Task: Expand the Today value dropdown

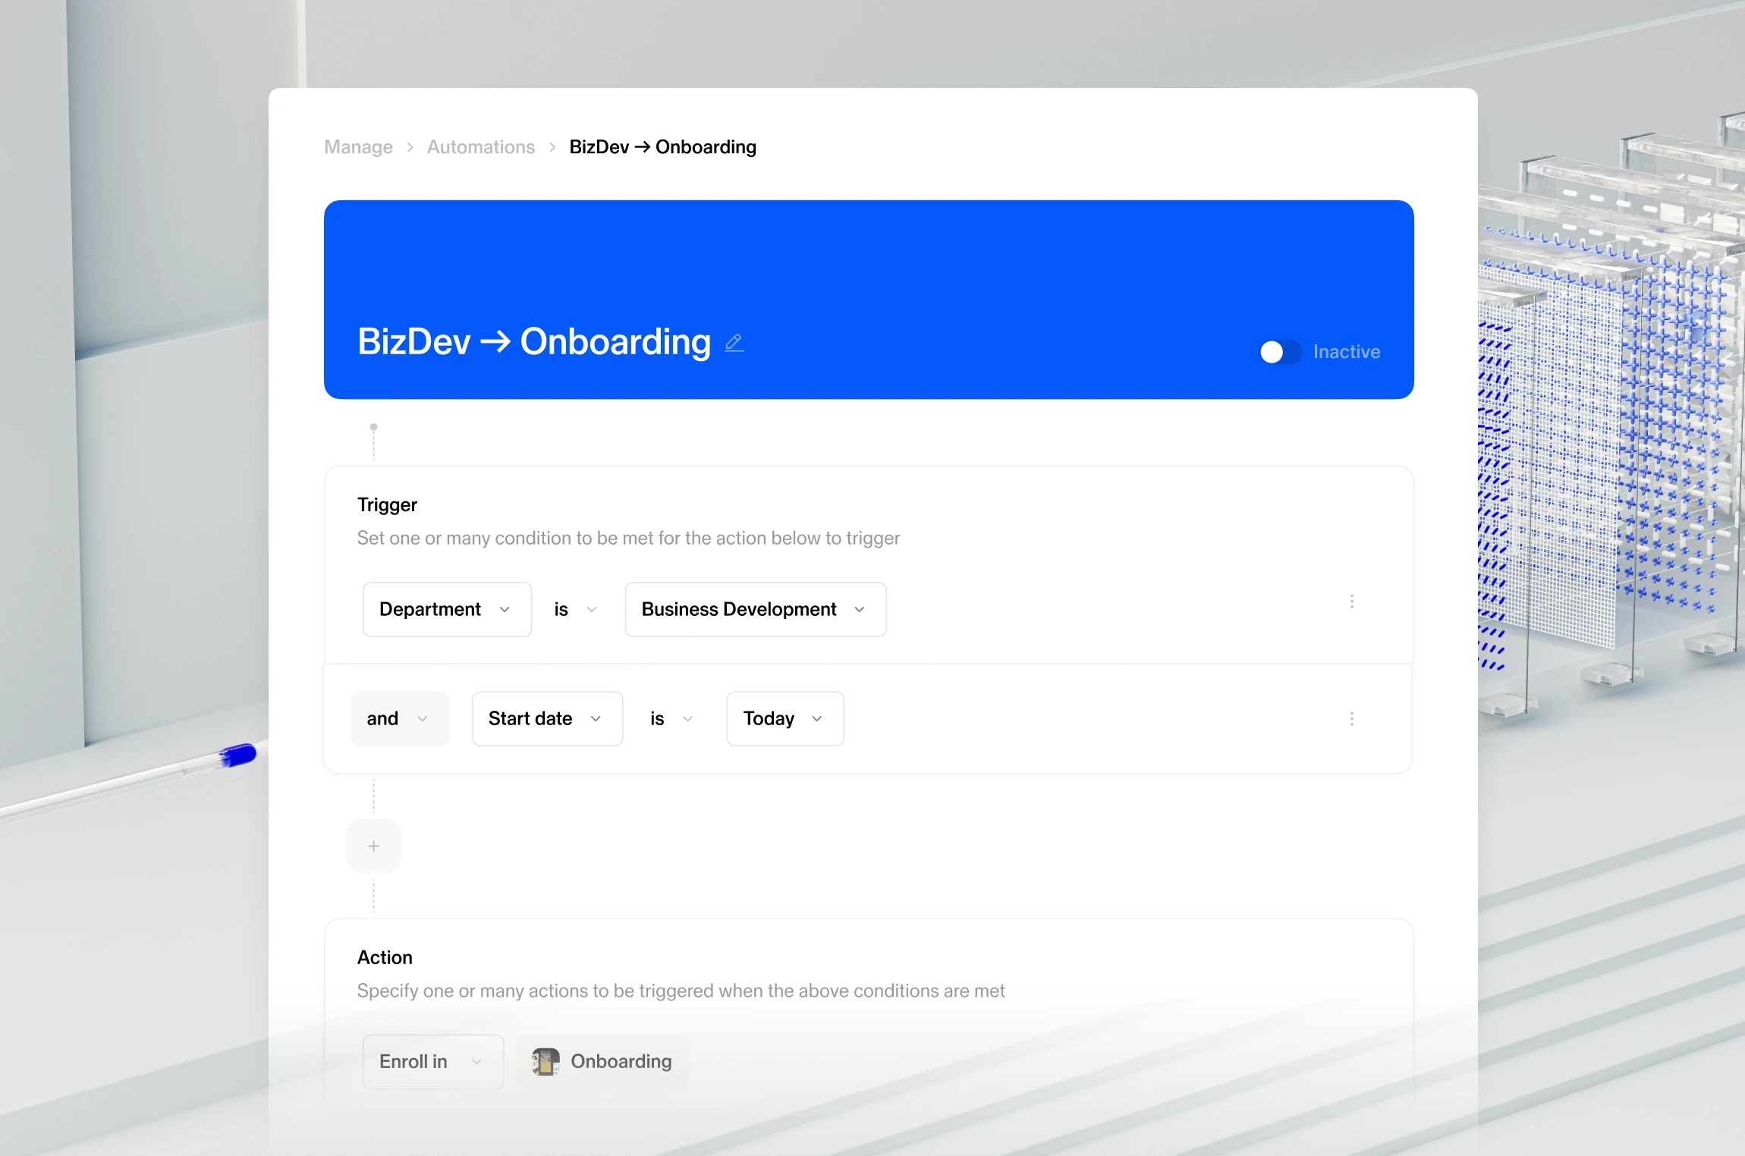Action: click(x=784, y=718)
